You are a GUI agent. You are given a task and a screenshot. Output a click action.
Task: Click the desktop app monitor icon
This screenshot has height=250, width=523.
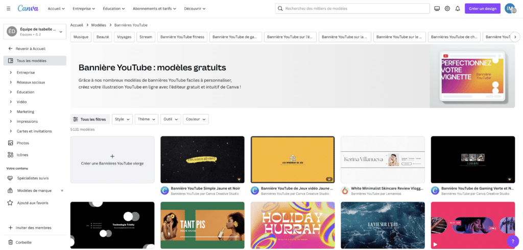click(437, 9)
